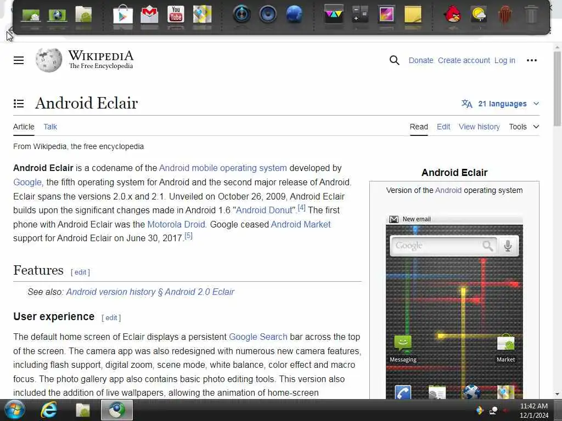Viewport: 562px width, 421px height.
Task: Expand the Tools dropdown menu
Action: coord(524,127)
